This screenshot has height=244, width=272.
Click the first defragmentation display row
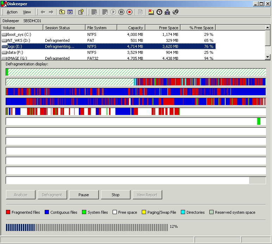[136, 72]
